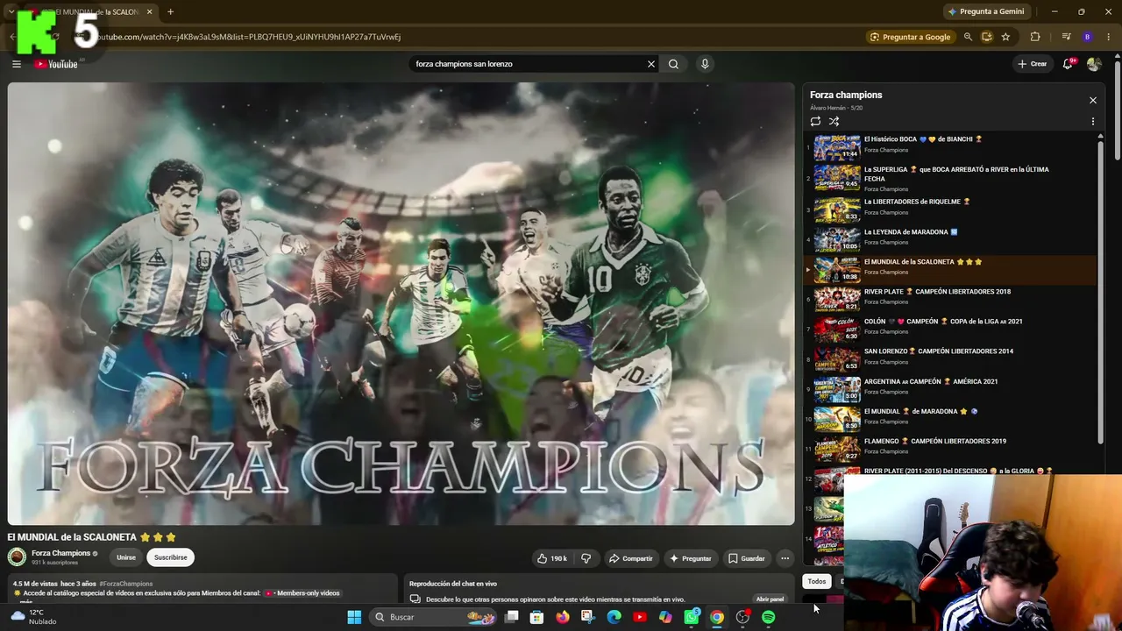Open FLAMENGO CAMPEÓN LIBERTADORES 2019 video
Screen dimensions: 1122x631
click(x=949, y=449)
